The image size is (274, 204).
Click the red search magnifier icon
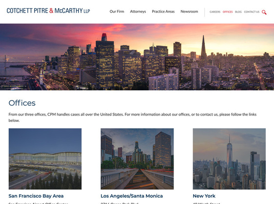coord(264,12)
